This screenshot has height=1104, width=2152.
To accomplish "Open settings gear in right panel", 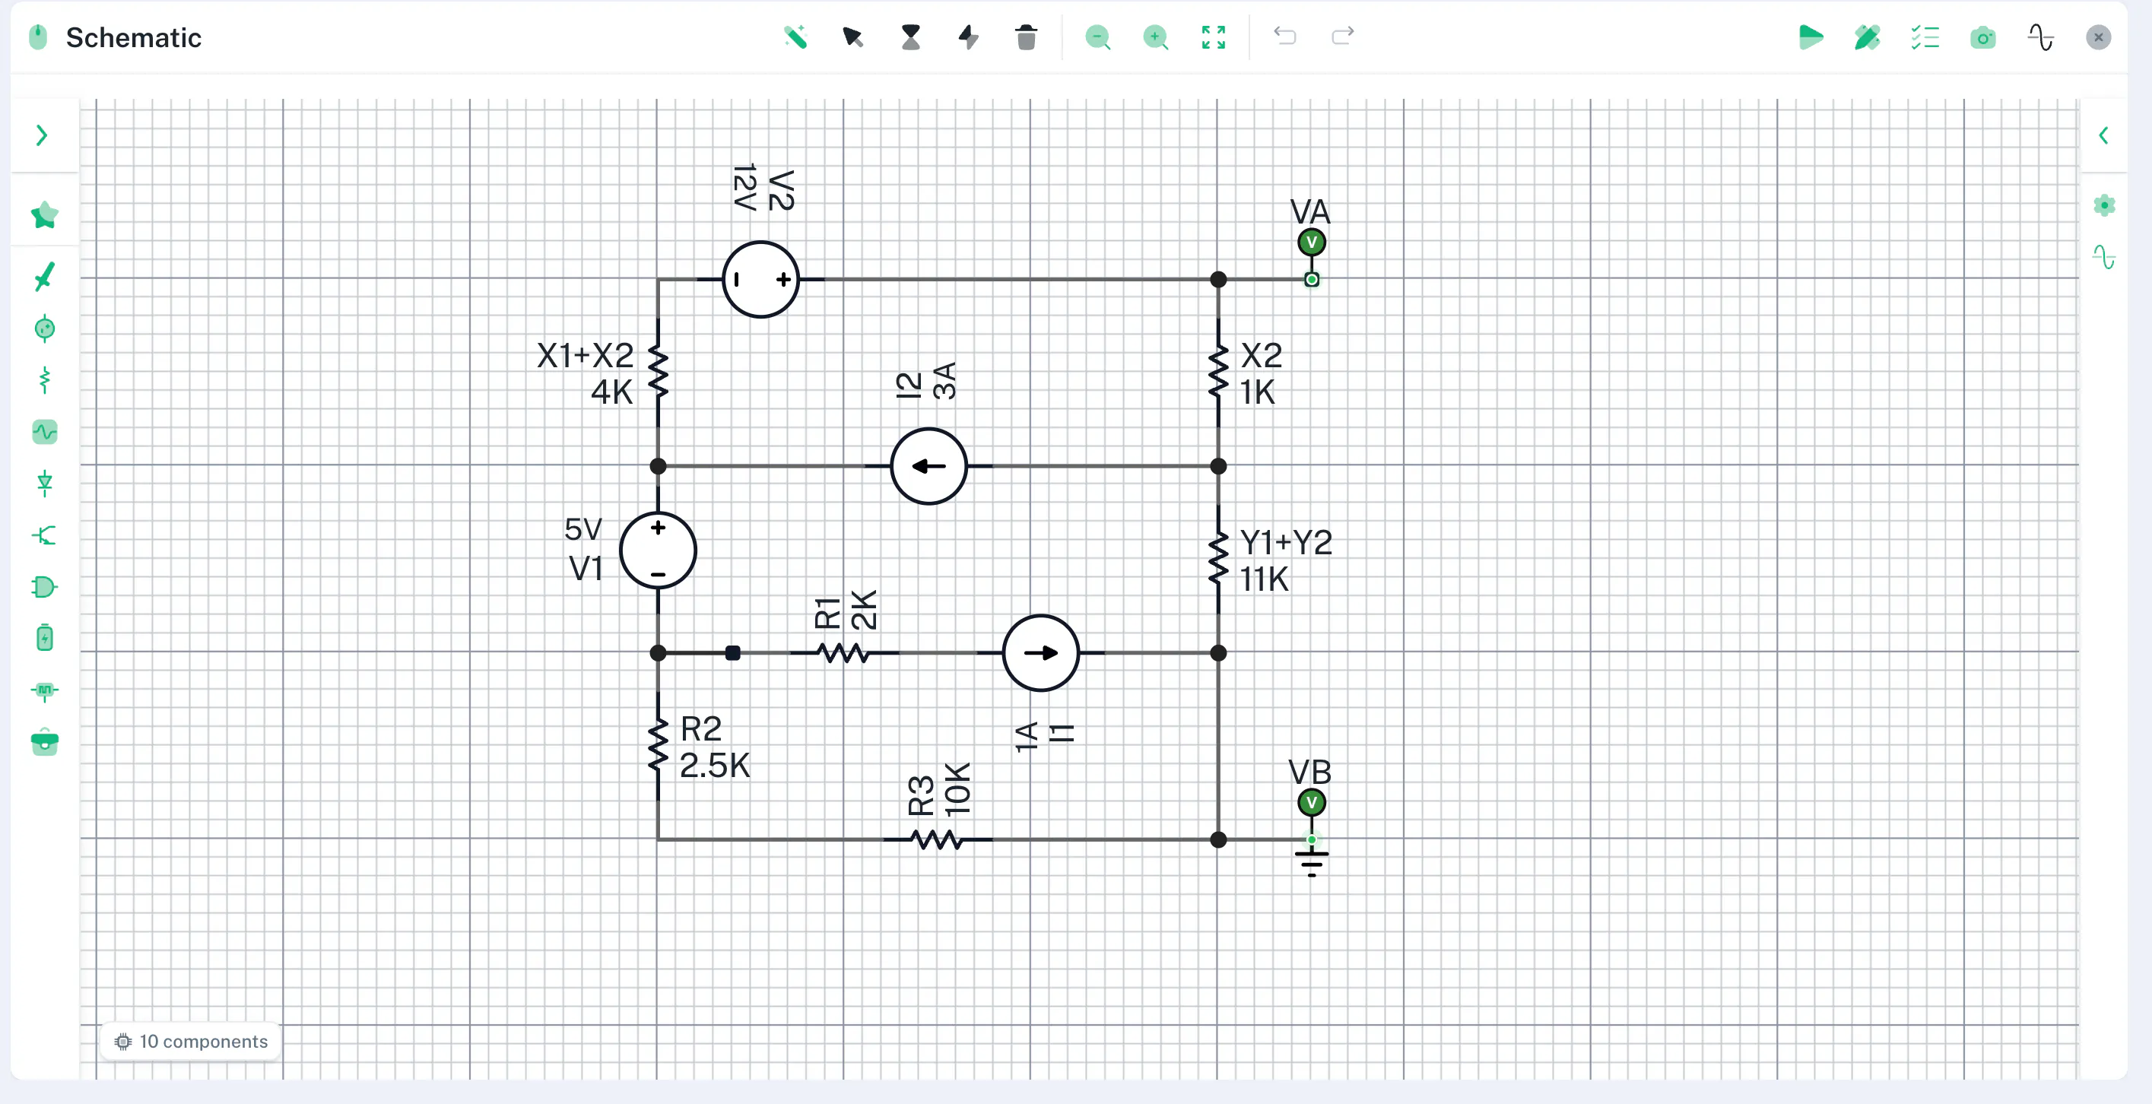I will pyautogui.click(x=2104, y=205).
